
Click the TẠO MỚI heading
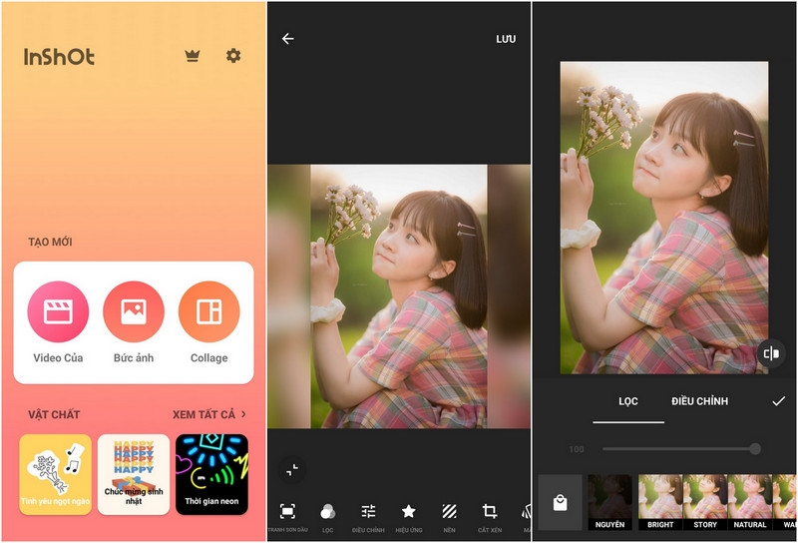tap(50, 242)
